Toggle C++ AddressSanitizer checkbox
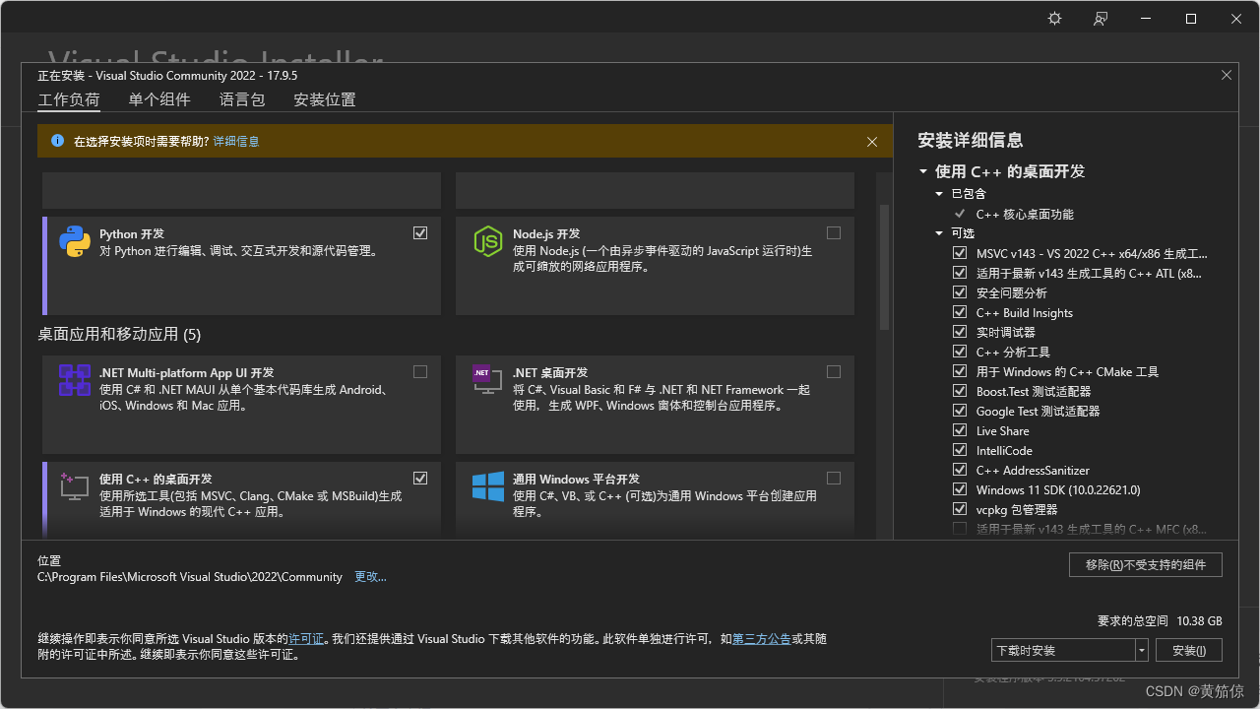The width and height of the screenshot is (1260, 709). (960, 470)
